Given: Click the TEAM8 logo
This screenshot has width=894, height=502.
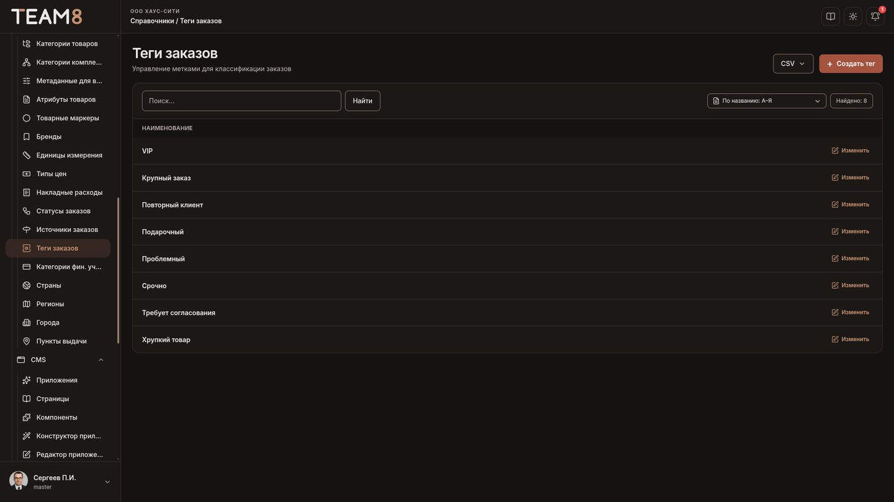Looking at the screenshot, I should pyautogui.click(x=47, y=17).
